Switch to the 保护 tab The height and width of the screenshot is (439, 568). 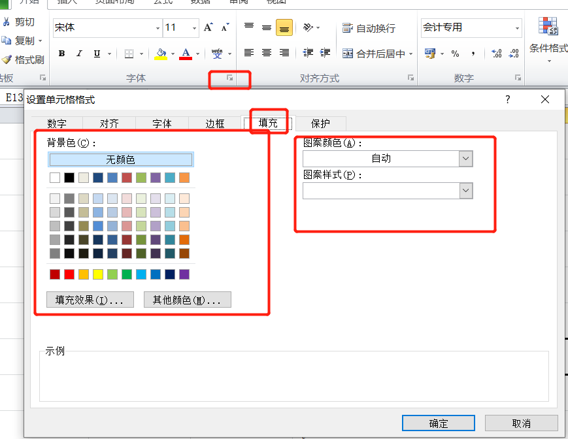320,123
